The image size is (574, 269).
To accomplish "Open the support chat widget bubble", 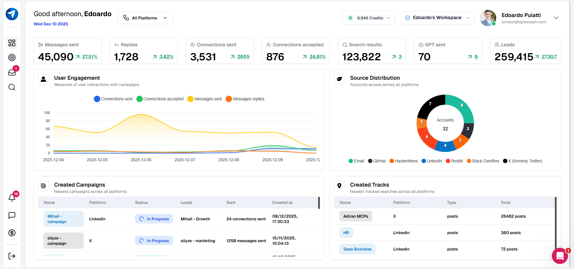I will pos(560,256).
